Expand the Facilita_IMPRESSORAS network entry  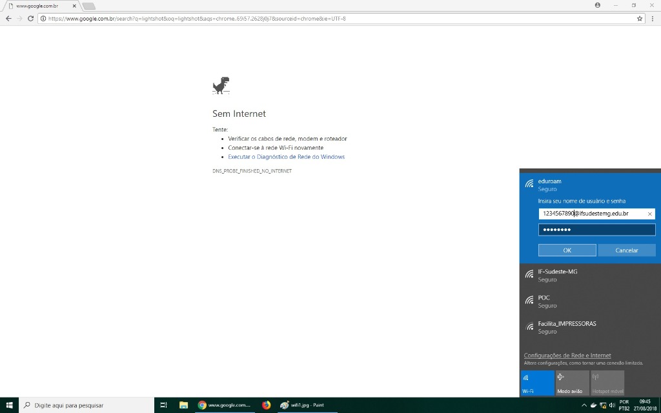coord(590,327)
